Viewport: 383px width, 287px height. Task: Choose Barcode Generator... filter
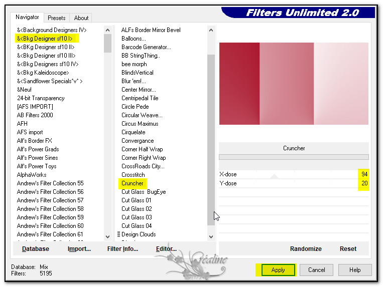pos(146,47)
